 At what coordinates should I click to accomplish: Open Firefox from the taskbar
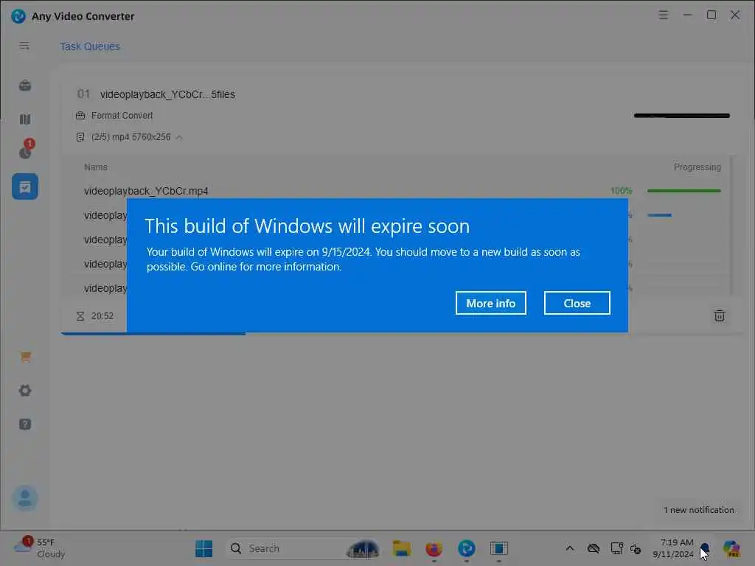pyautogui.click(x=434, y=548)
